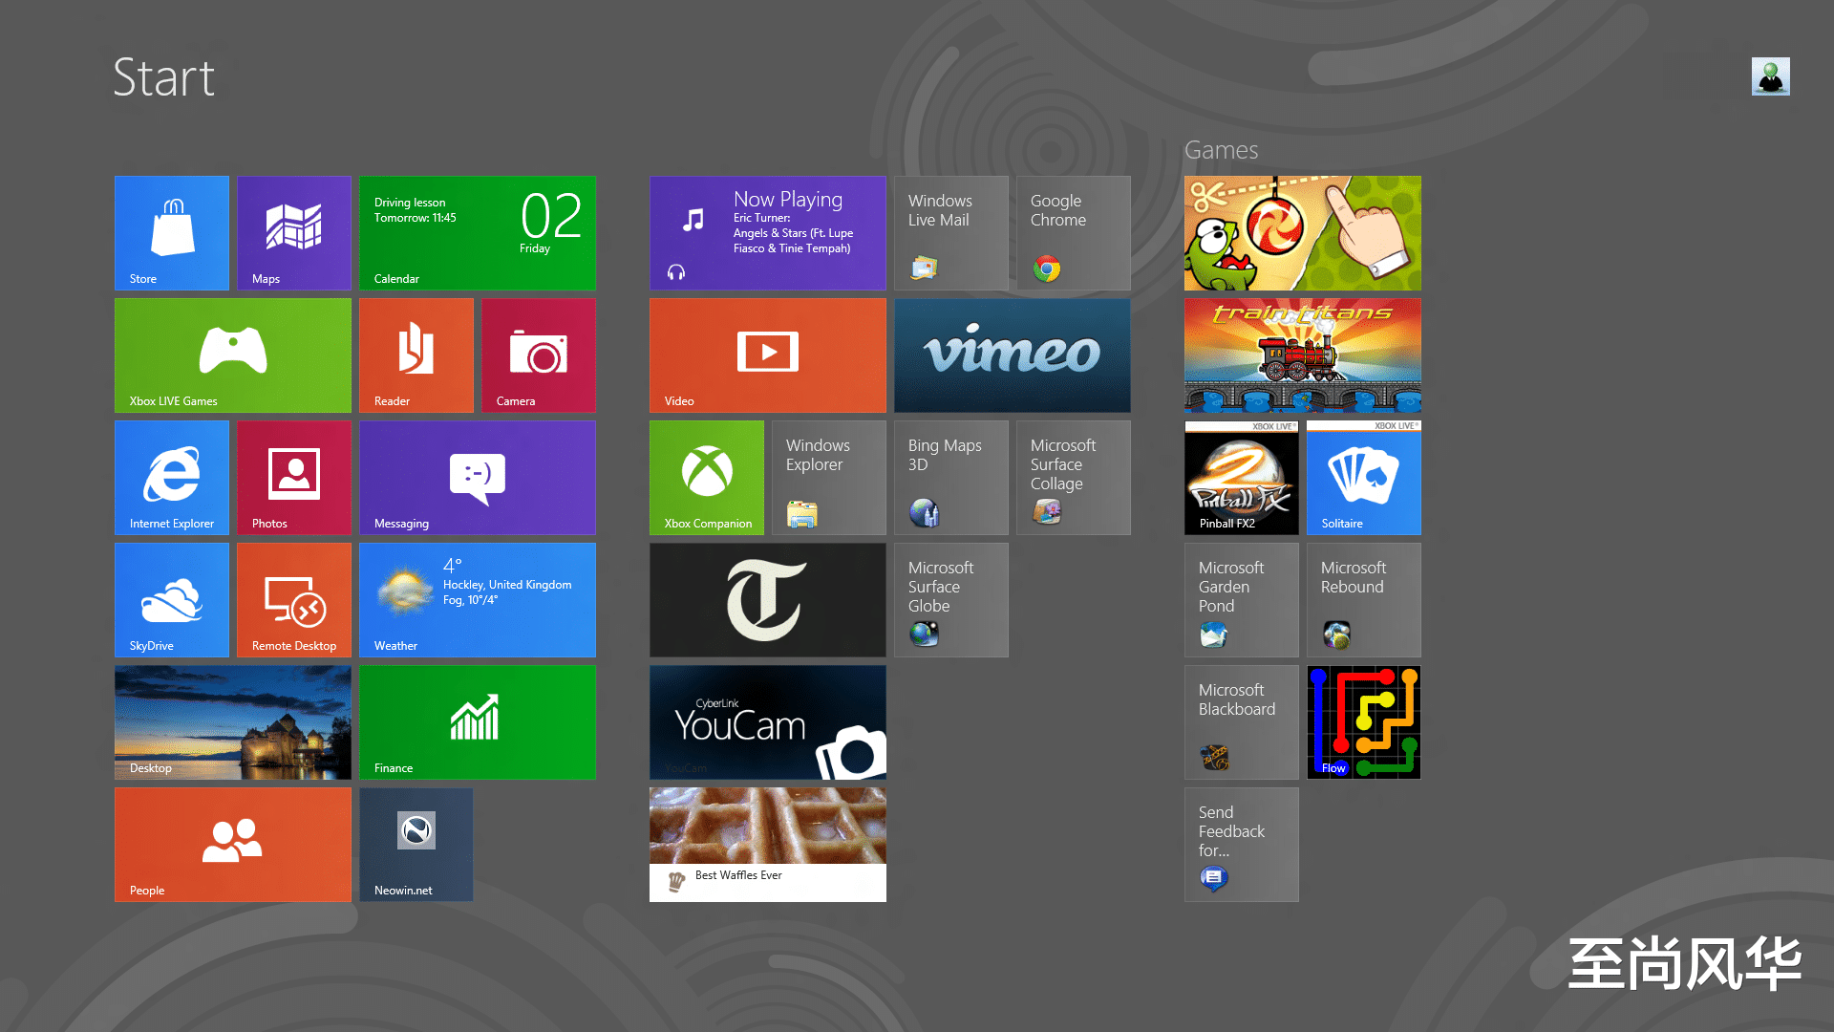The image size is (1834, 1032).
Task: Launch Google Chrome tile
Action: (1073, 232)
